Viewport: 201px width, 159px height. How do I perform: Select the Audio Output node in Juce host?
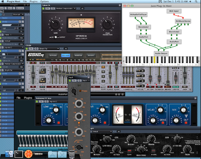pyautogui.click(x=161, y=54)
